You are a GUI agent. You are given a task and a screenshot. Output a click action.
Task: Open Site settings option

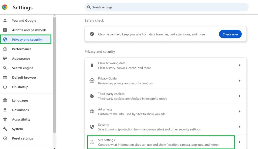(166, 142)
